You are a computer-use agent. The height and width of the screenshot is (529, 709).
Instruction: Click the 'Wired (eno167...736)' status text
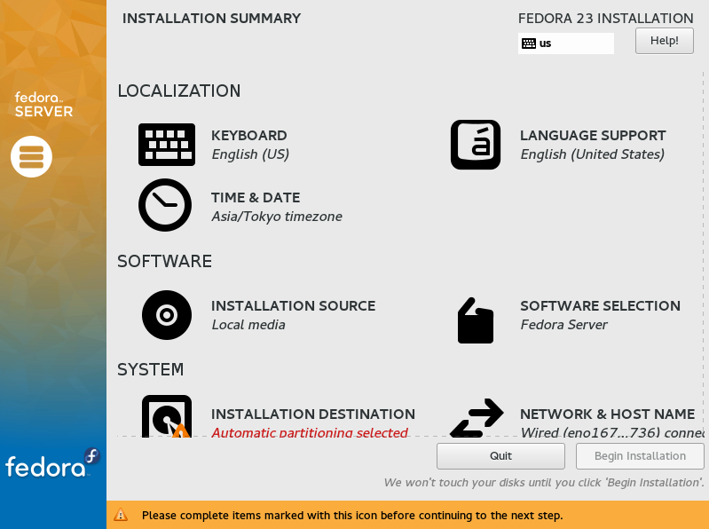click(611, 431)
